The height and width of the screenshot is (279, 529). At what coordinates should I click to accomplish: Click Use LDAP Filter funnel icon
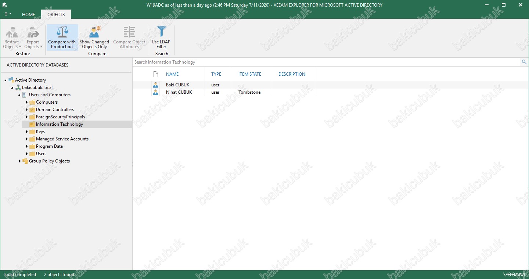click(x=161, y=32)
